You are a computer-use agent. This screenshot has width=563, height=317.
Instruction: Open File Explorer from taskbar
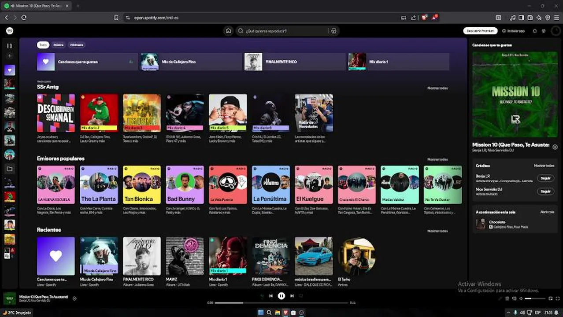pos(278,313)
